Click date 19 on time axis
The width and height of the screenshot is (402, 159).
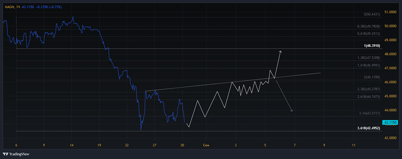[99, 145]
